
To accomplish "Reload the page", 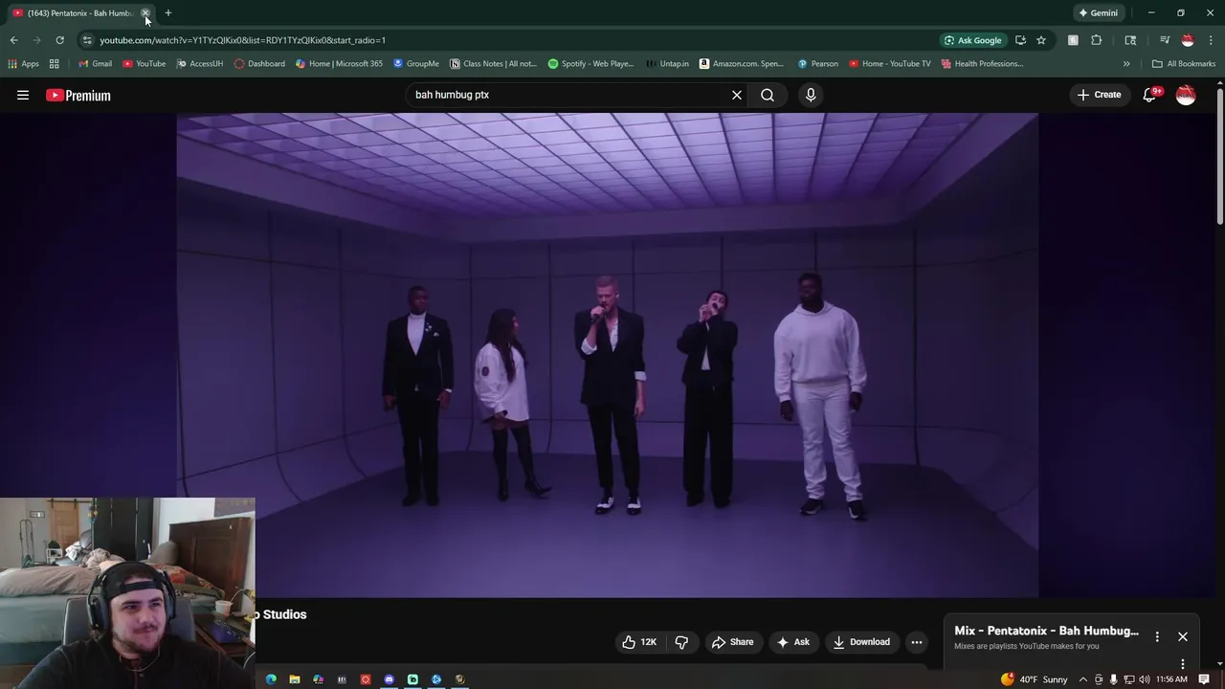I will coord(59,40).
